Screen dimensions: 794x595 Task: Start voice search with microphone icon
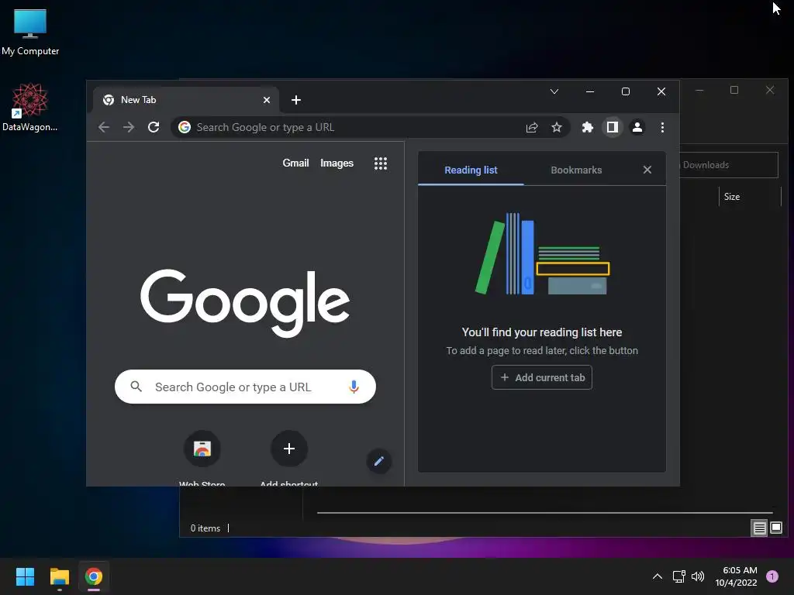pyautogui.click(x=354, y=387)
